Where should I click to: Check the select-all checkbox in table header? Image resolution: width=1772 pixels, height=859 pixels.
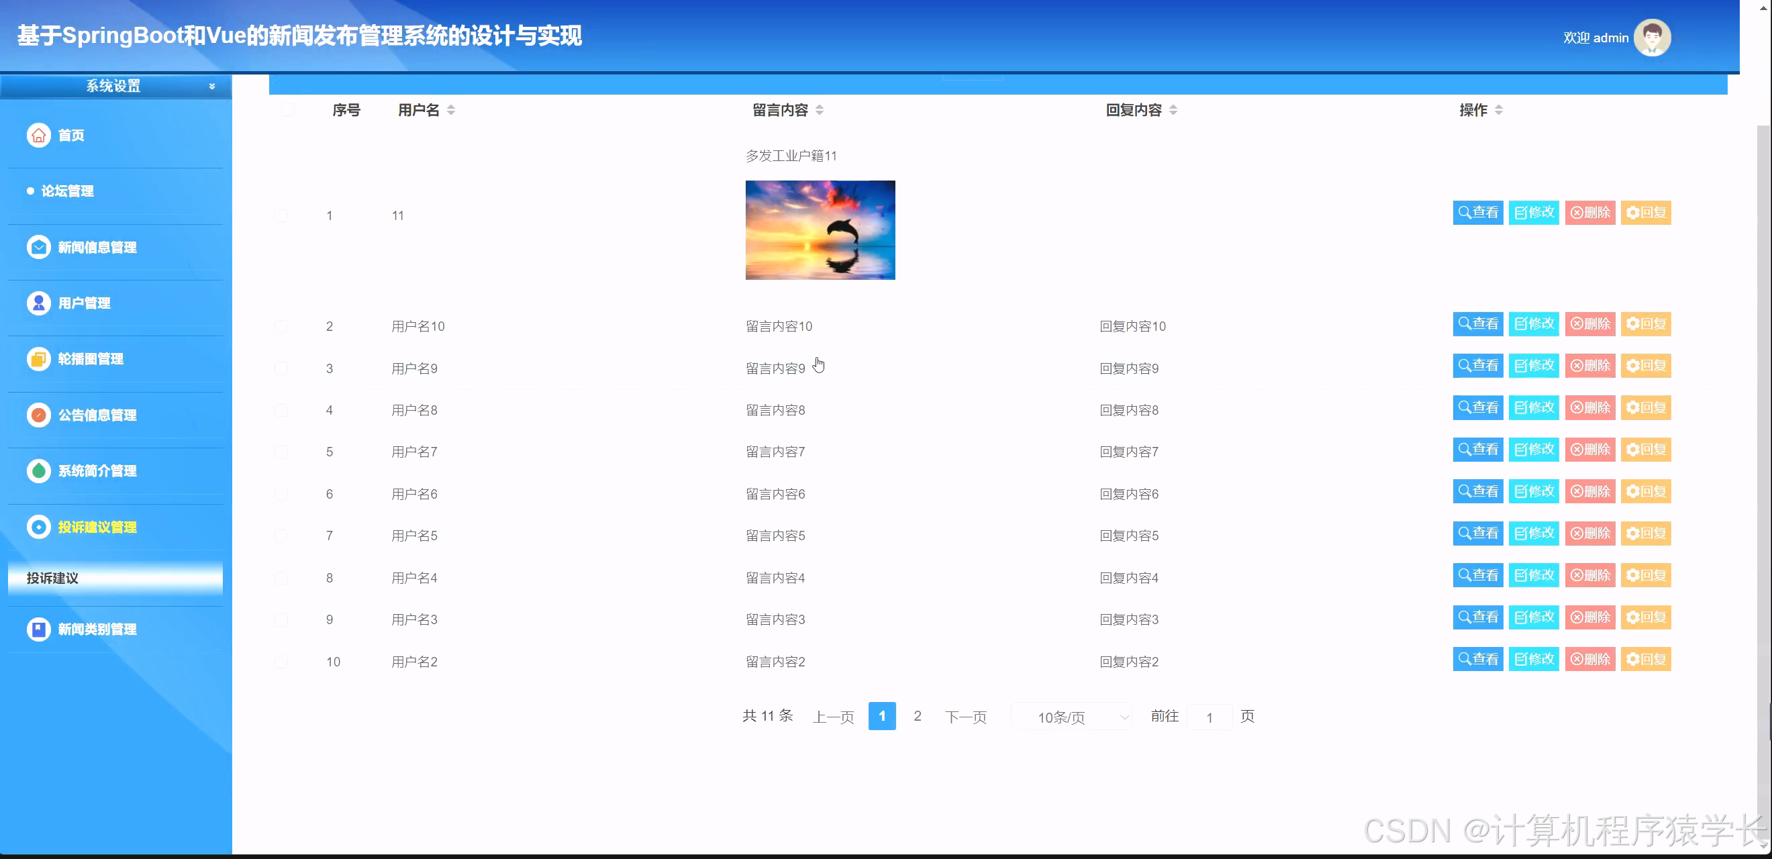287,110
